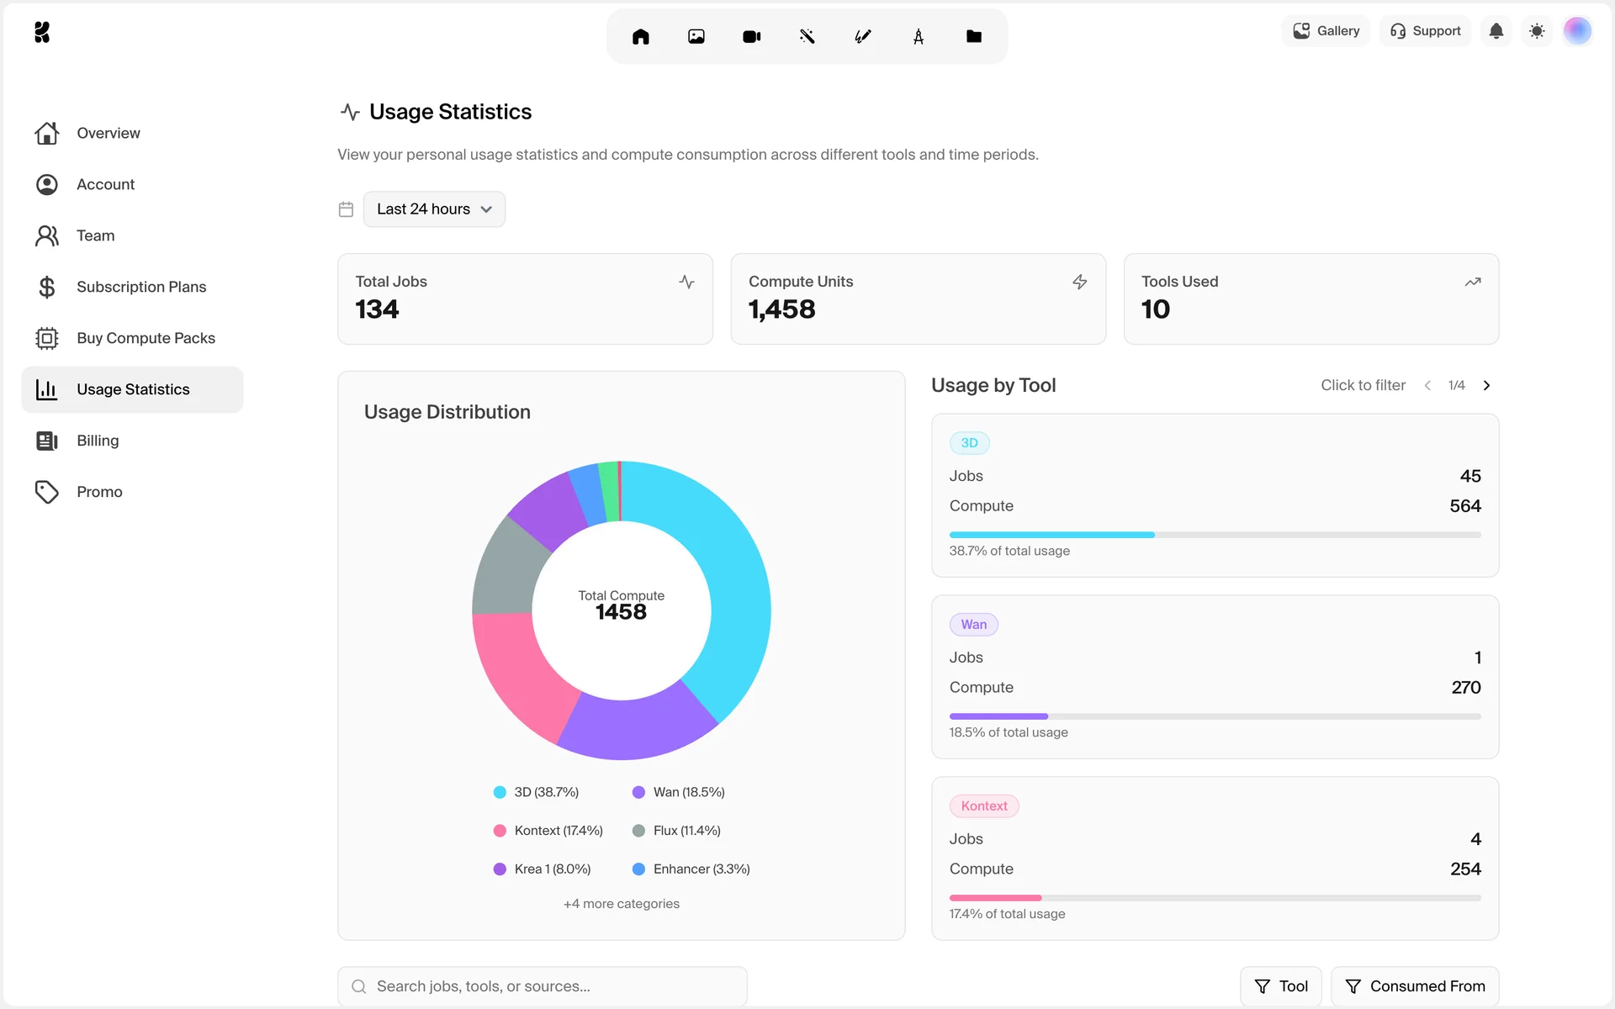
Task: Go to Billing in sidebar
Action: 98,441
